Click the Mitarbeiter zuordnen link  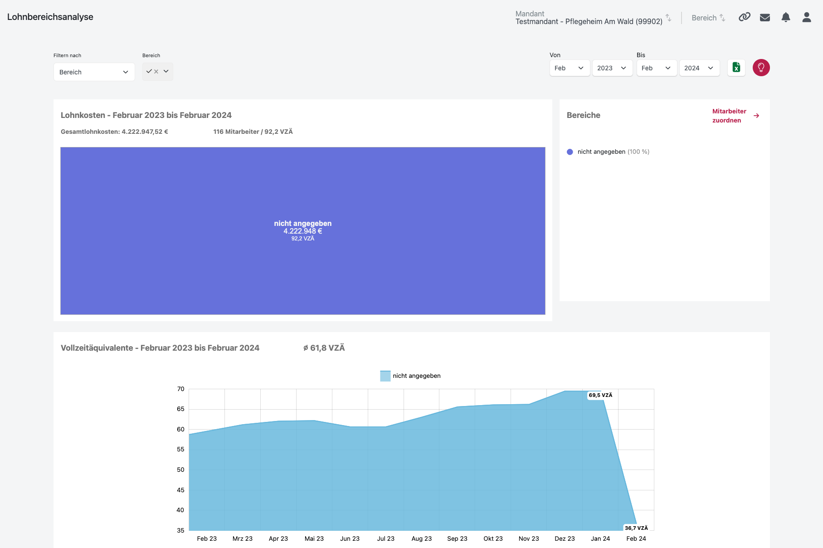(729, 116)
